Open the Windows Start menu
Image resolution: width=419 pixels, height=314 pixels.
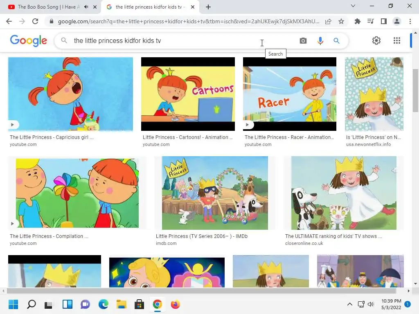pyautogui.click(x=13, y=304)
